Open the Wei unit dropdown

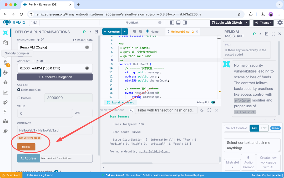pyautogui.click(x=82, y=113)
